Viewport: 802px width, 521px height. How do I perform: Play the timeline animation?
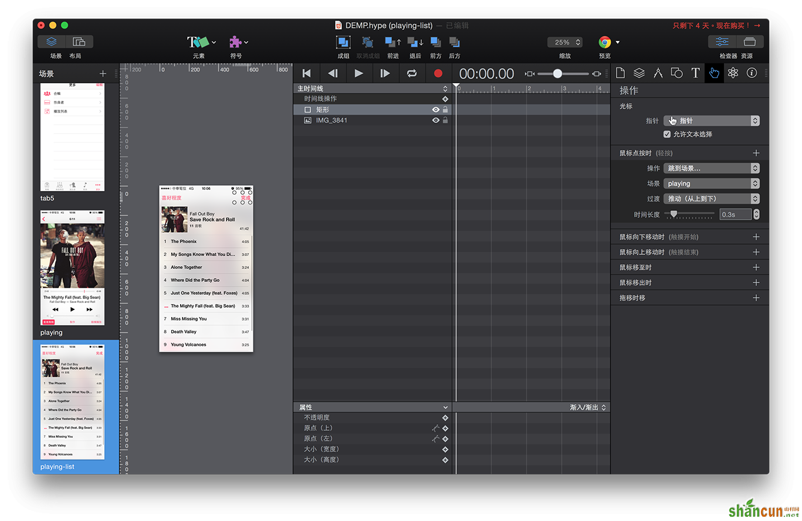[359, 73]
